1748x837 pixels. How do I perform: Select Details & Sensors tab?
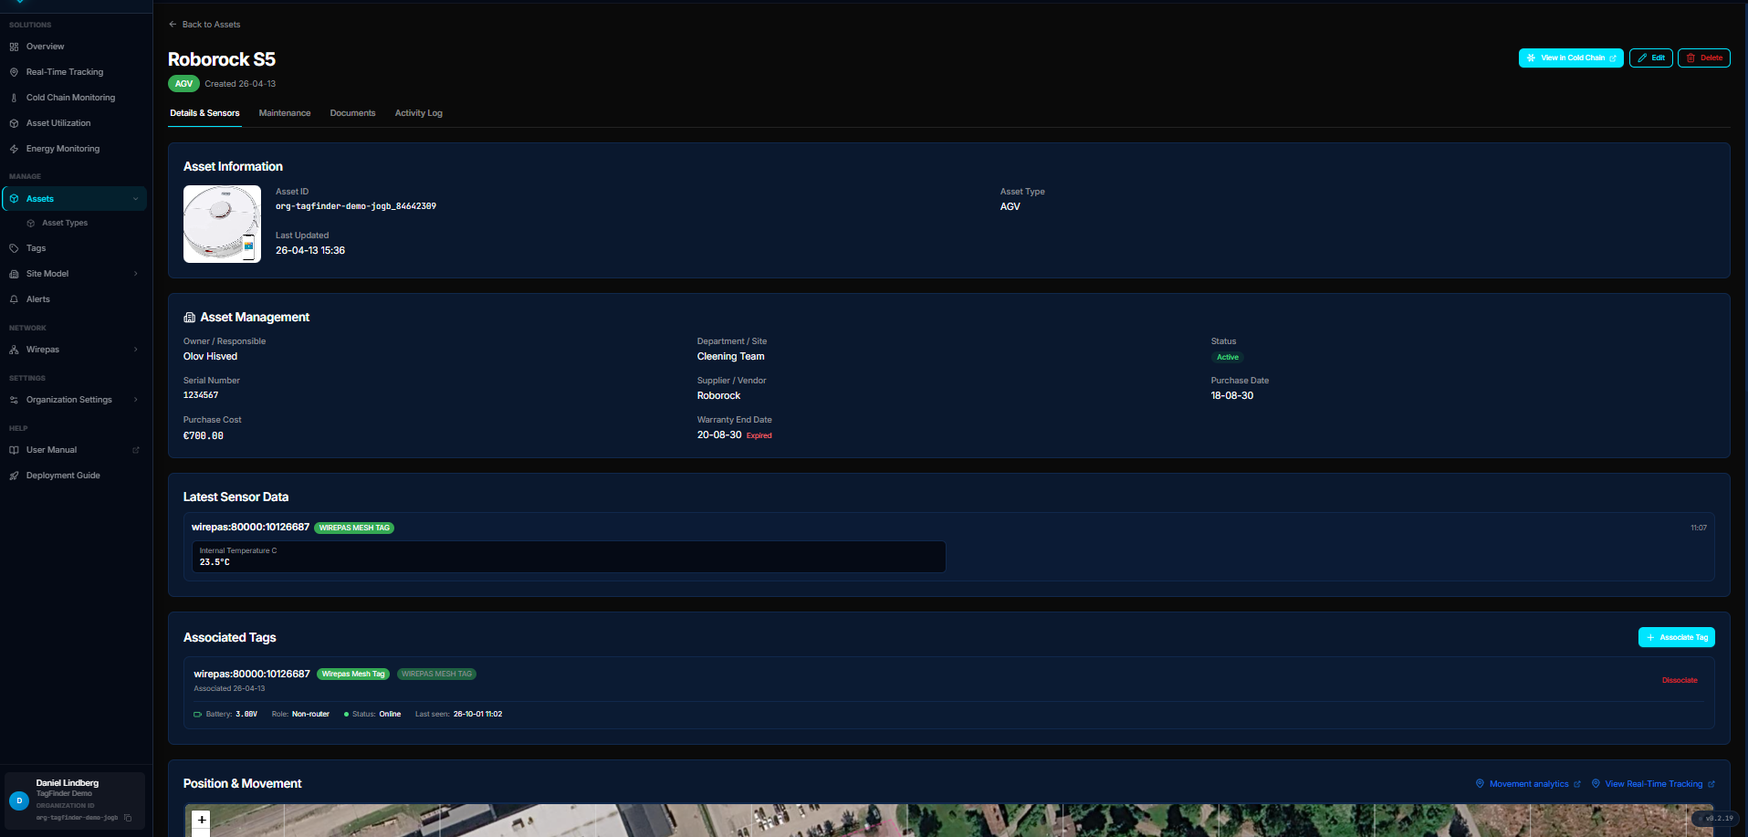tap(204, 113)
